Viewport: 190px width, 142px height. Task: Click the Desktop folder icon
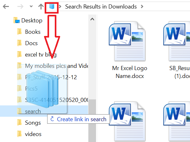[x=16, y=20]
